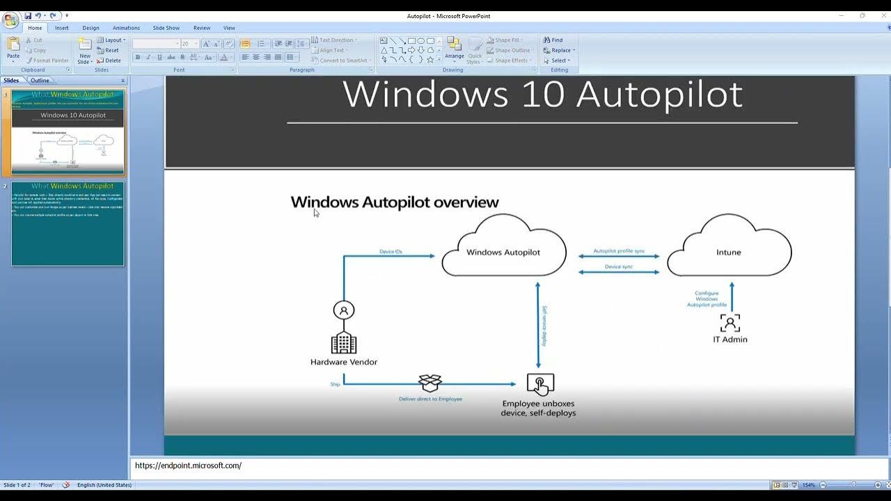The image size is (891, 501).
Task: Open Customize Quick Access Toolbar dropdown
Action: coord(67,15)
